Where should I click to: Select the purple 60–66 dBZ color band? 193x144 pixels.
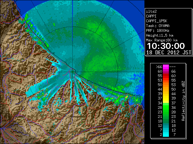166,71
